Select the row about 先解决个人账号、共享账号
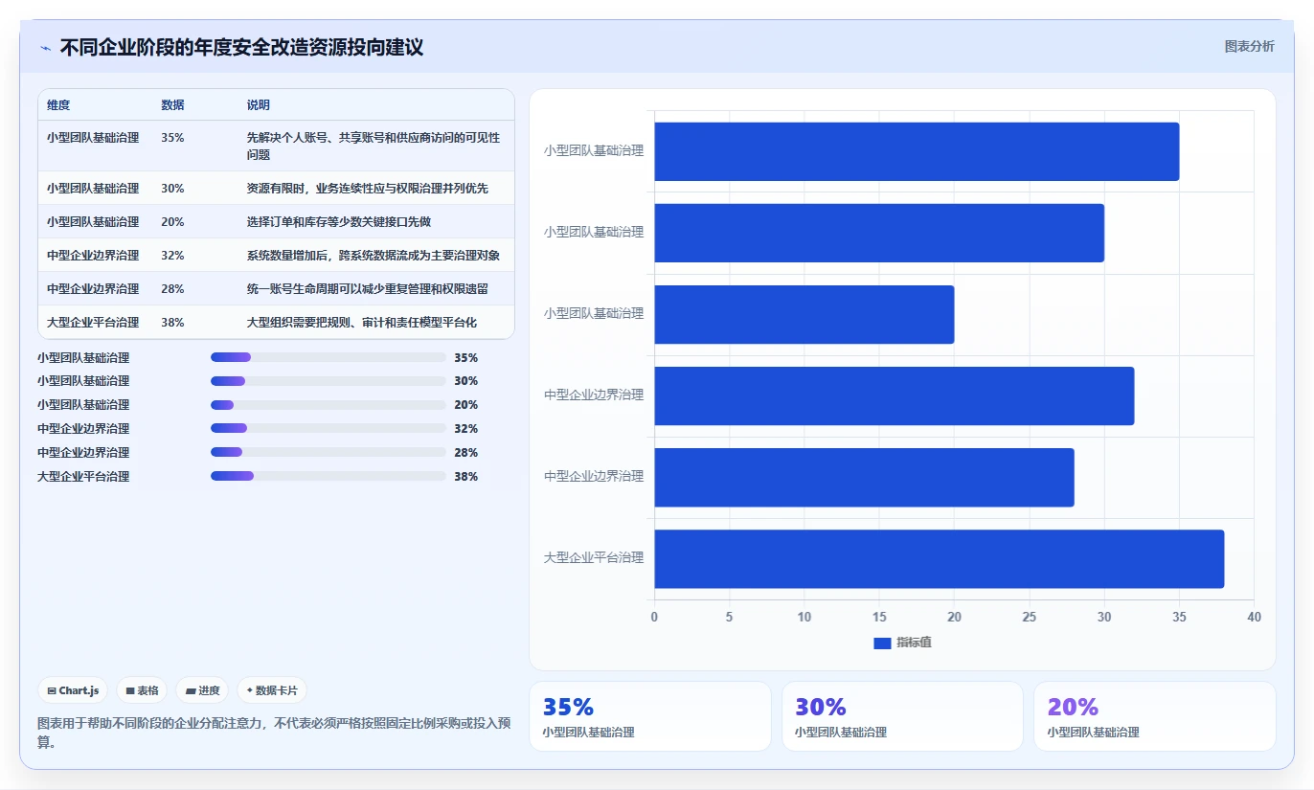 click(276, 146)
